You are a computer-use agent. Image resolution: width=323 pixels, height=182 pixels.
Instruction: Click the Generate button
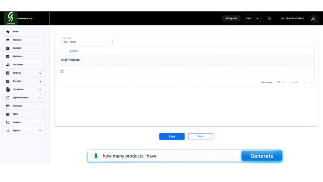[x=261, y=156]
